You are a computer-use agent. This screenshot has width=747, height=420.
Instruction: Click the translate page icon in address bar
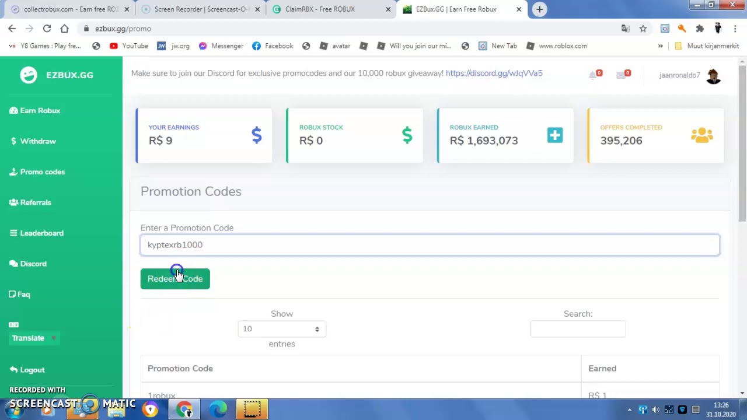click(x=626, y=29)
